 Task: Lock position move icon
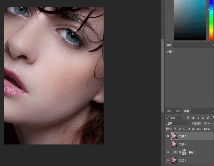click(x=184, y=129)
